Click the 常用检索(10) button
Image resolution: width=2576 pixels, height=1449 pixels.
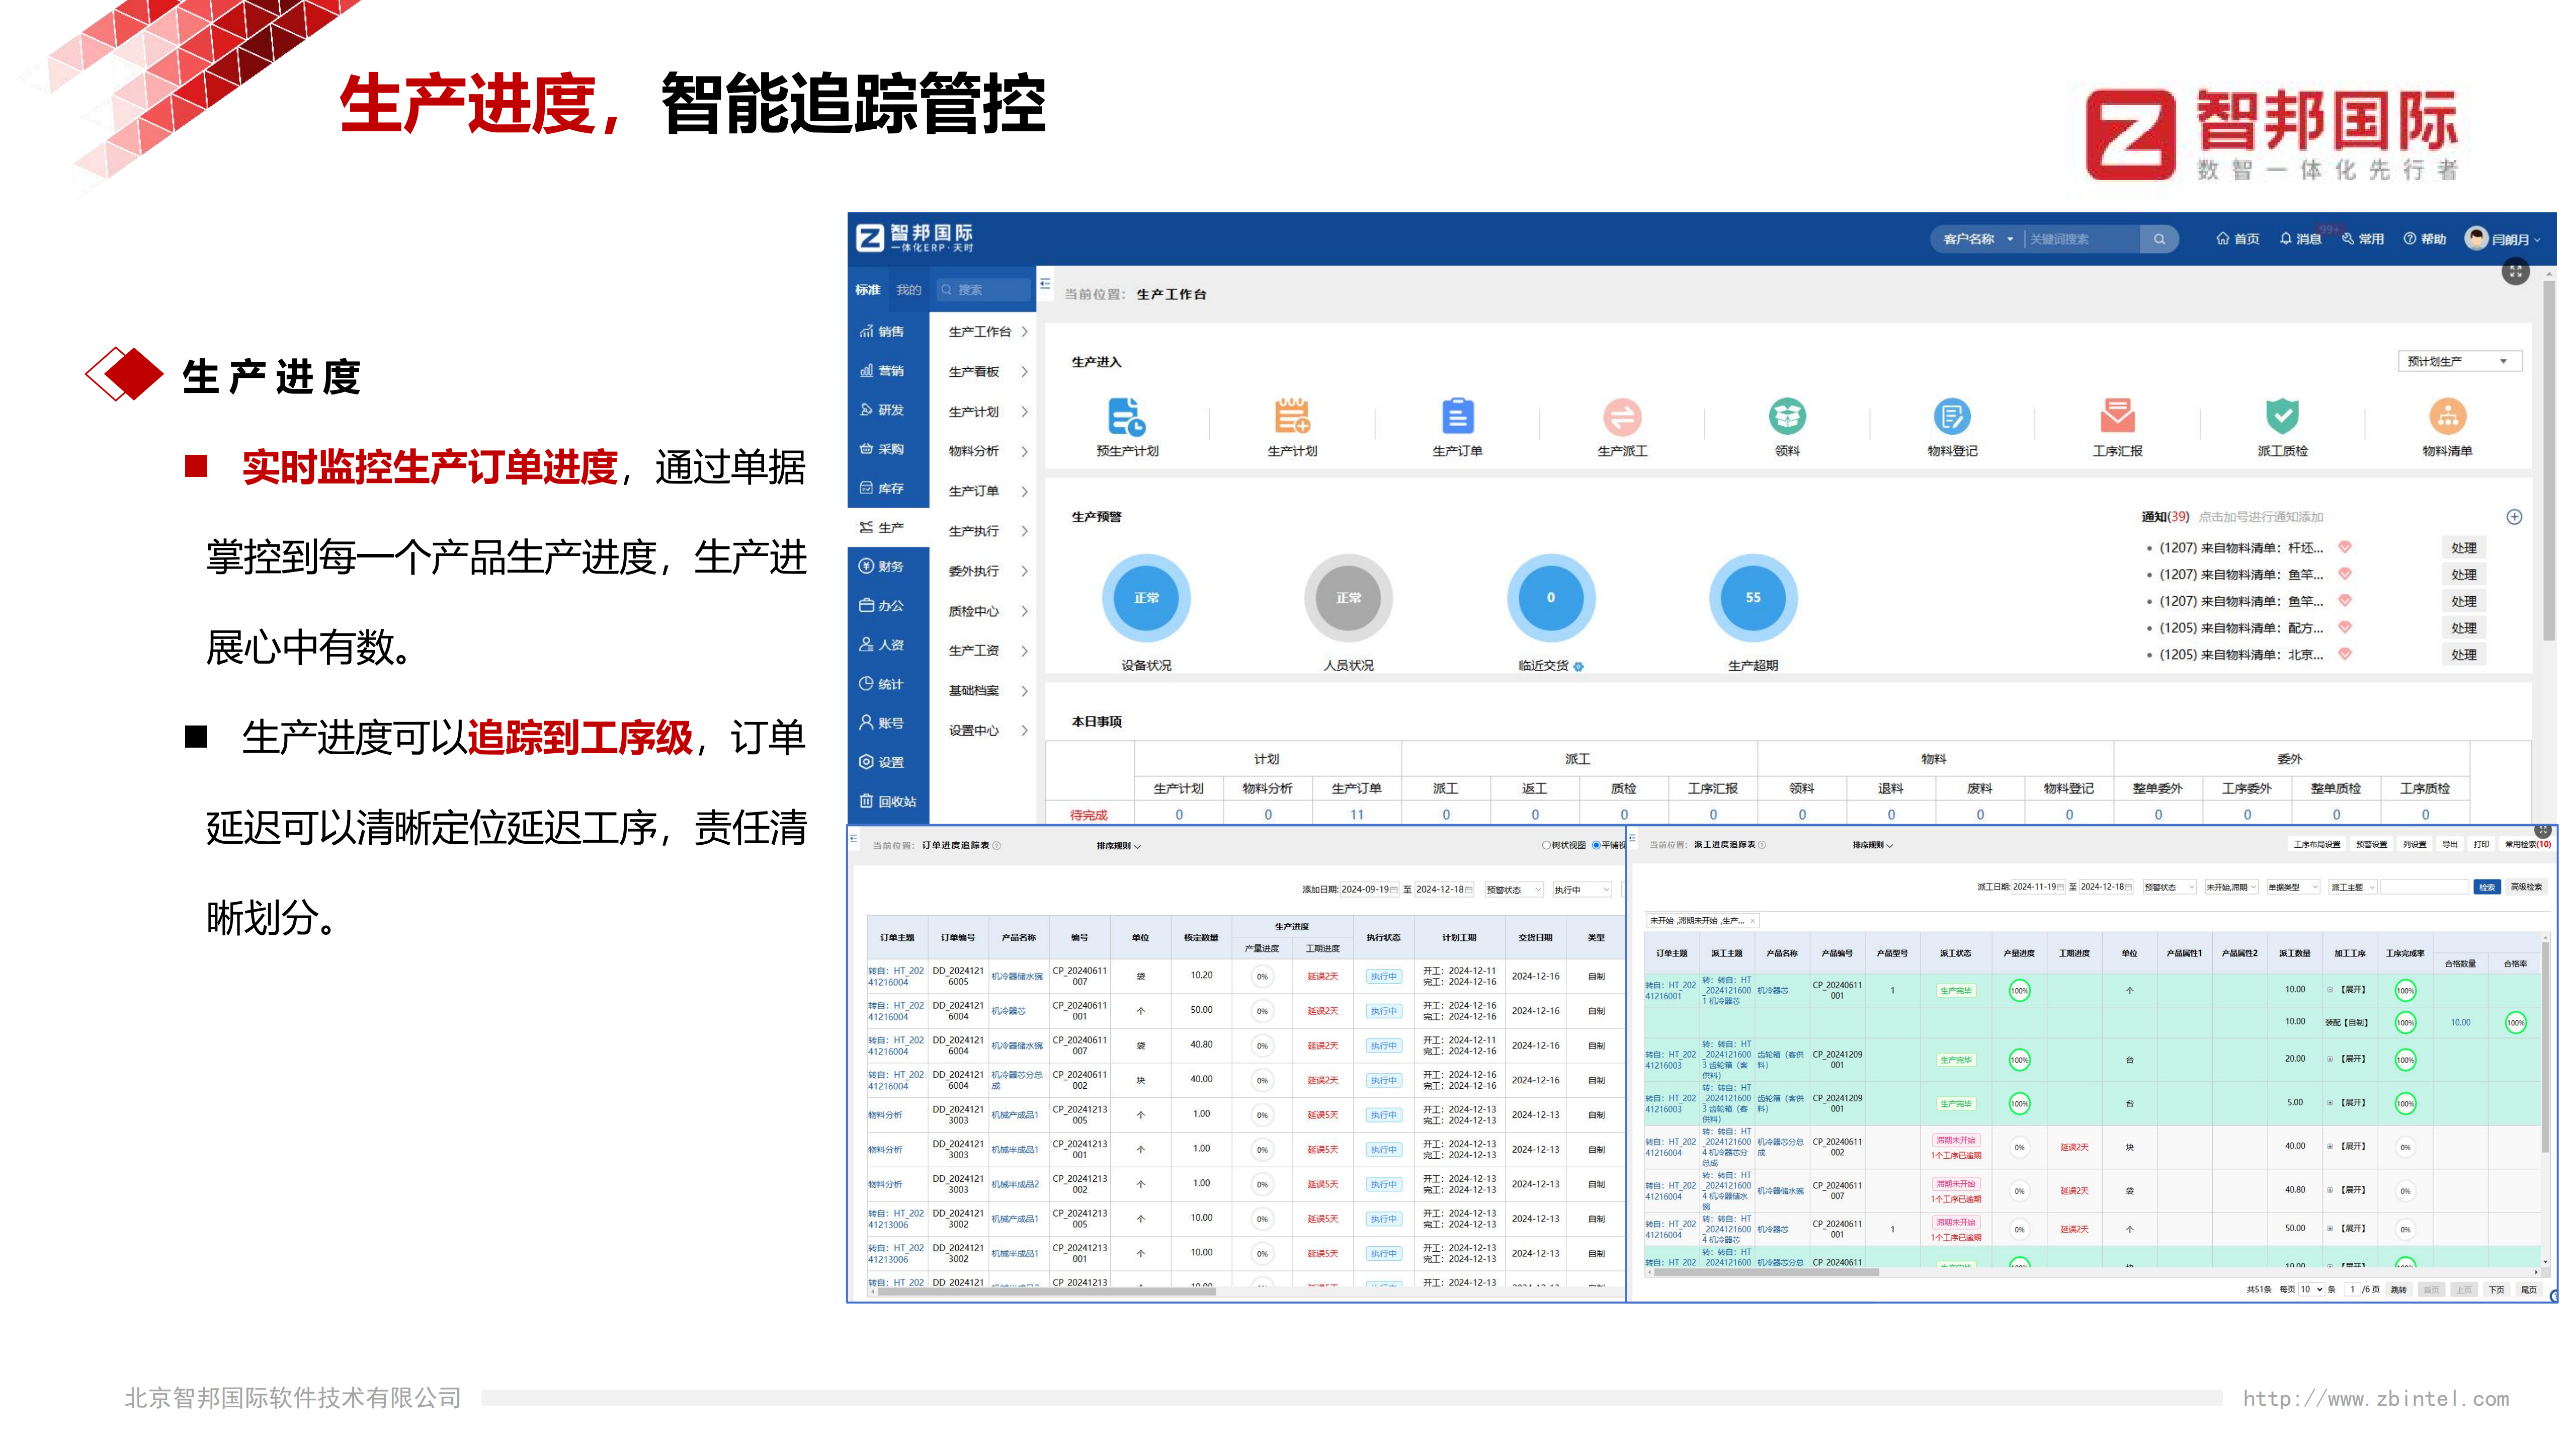point(2528,845)
